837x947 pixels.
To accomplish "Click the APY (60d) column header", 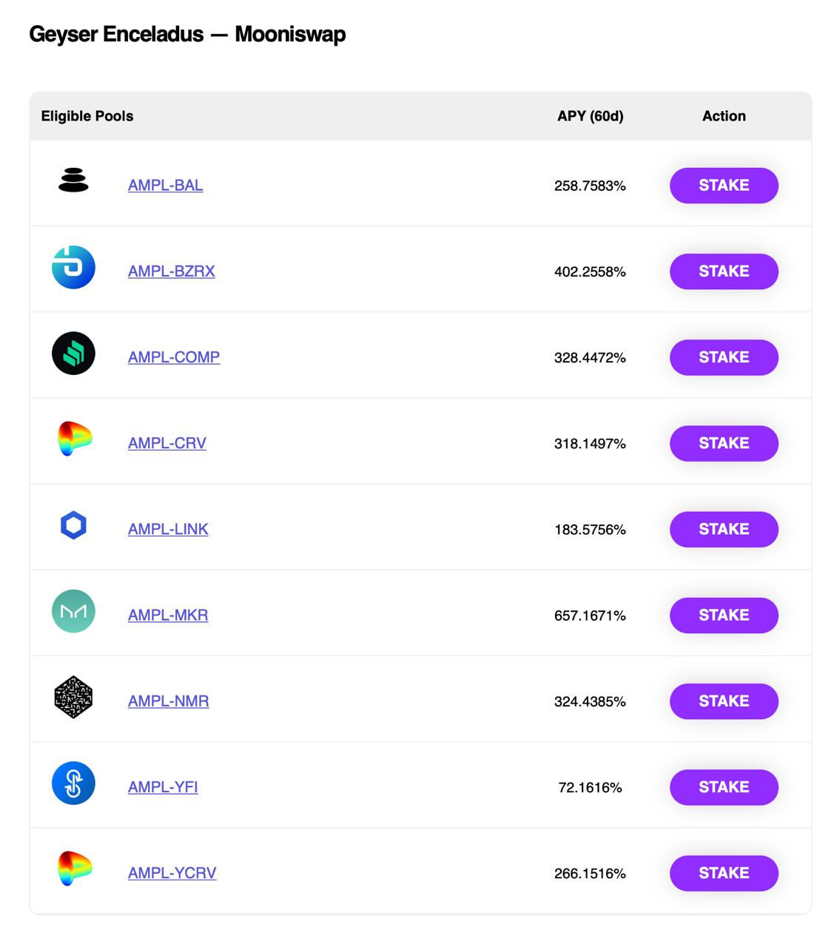I will pos(590,116).
